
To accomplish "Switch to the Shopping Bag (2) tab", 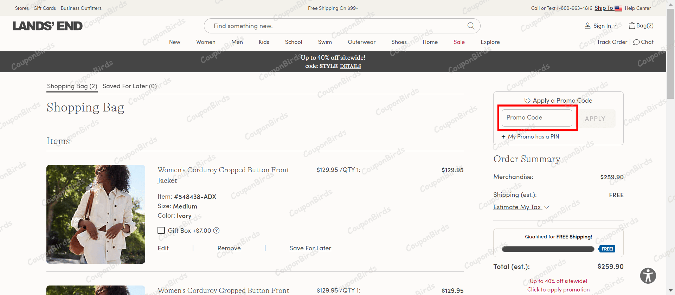I will (x=72, y=86).
